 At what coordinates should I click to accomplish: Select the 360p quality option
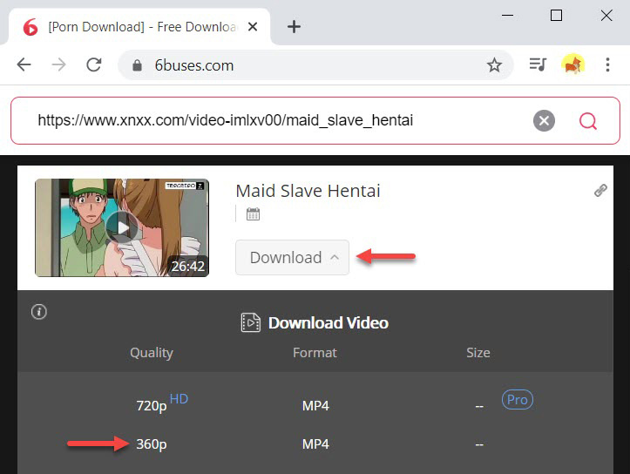point(151,444)
